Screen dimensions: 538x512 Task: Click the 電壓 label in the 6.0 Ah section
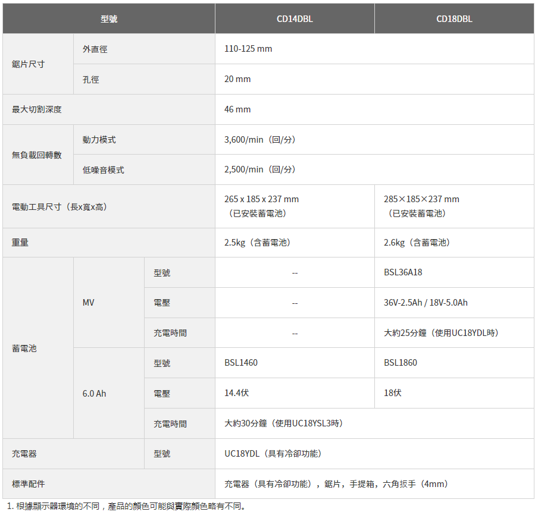(162, 394)
